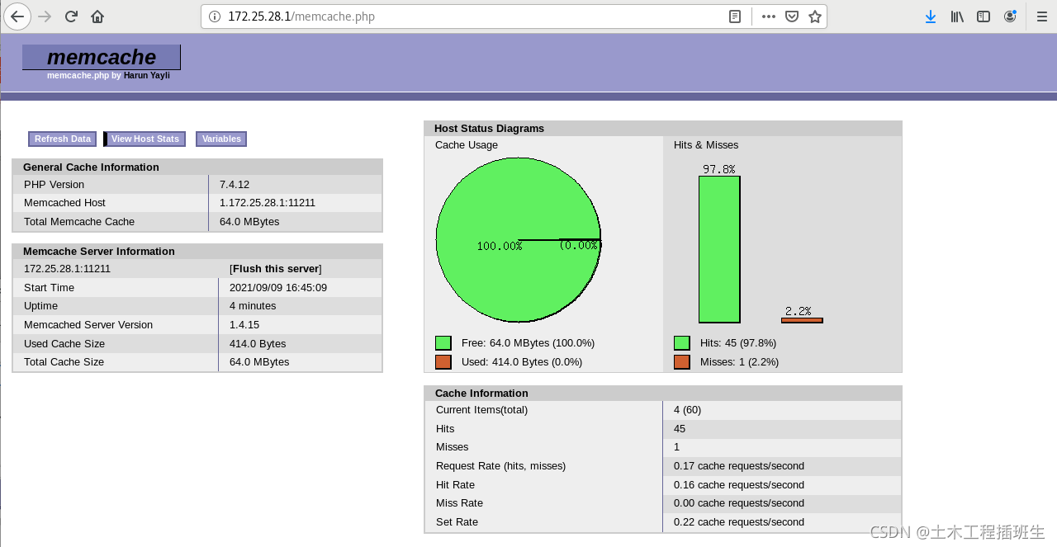Click the Flush this server link
The height and width of the screenshot is (547, 1057).
[x=277, y=269]
